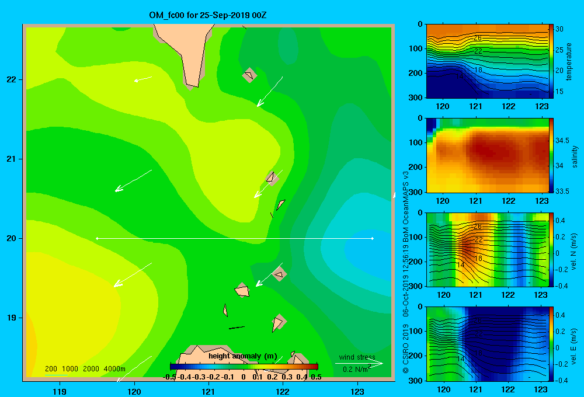This screenshot has height=397, width=584.
Task: Click the '34.5' tick on salinity colorbar
Action: point(562,140)
